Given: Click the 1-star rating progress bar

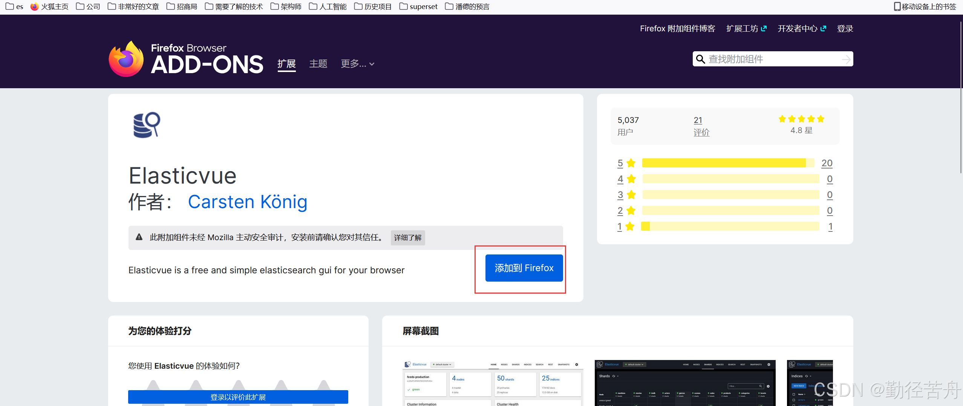Looking at the screenshot, I should click(x=730, y=226).
